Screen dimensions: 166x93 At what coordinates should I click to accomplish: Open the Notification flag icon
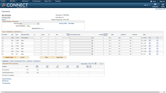point(155,5)
